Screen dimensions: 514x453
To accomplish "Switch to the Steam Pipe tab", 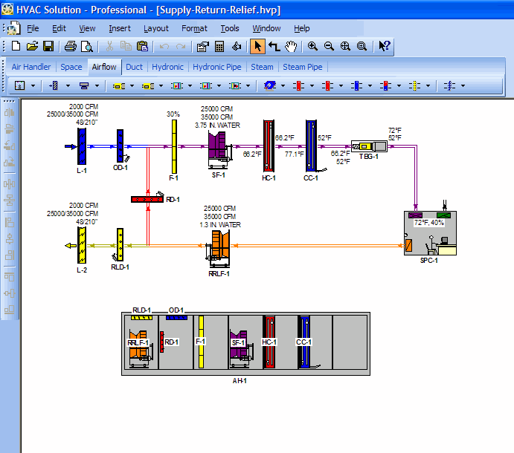I will (x=302, y=67).
